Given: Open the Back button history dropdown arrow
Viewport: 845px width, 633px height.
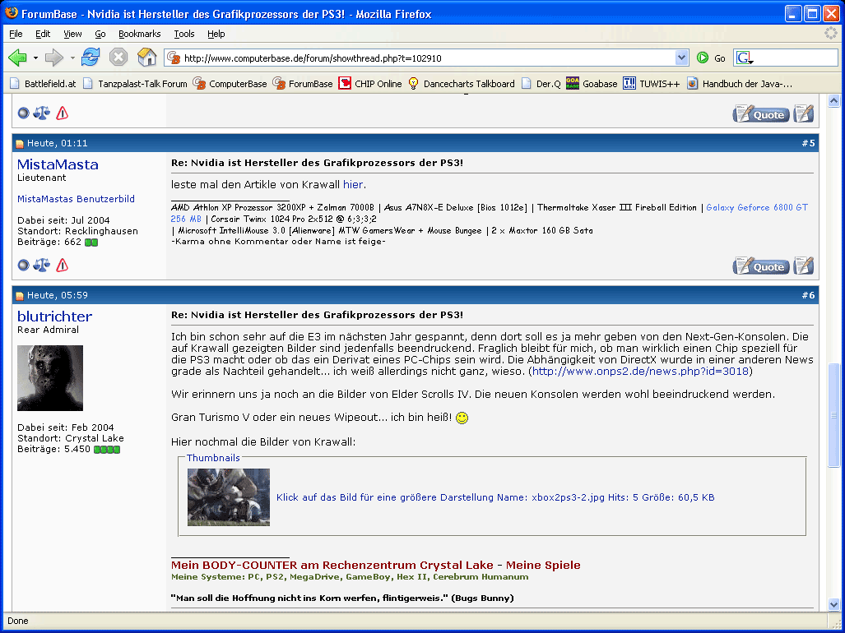Looking at the screenshot, I should pos(35,58).
